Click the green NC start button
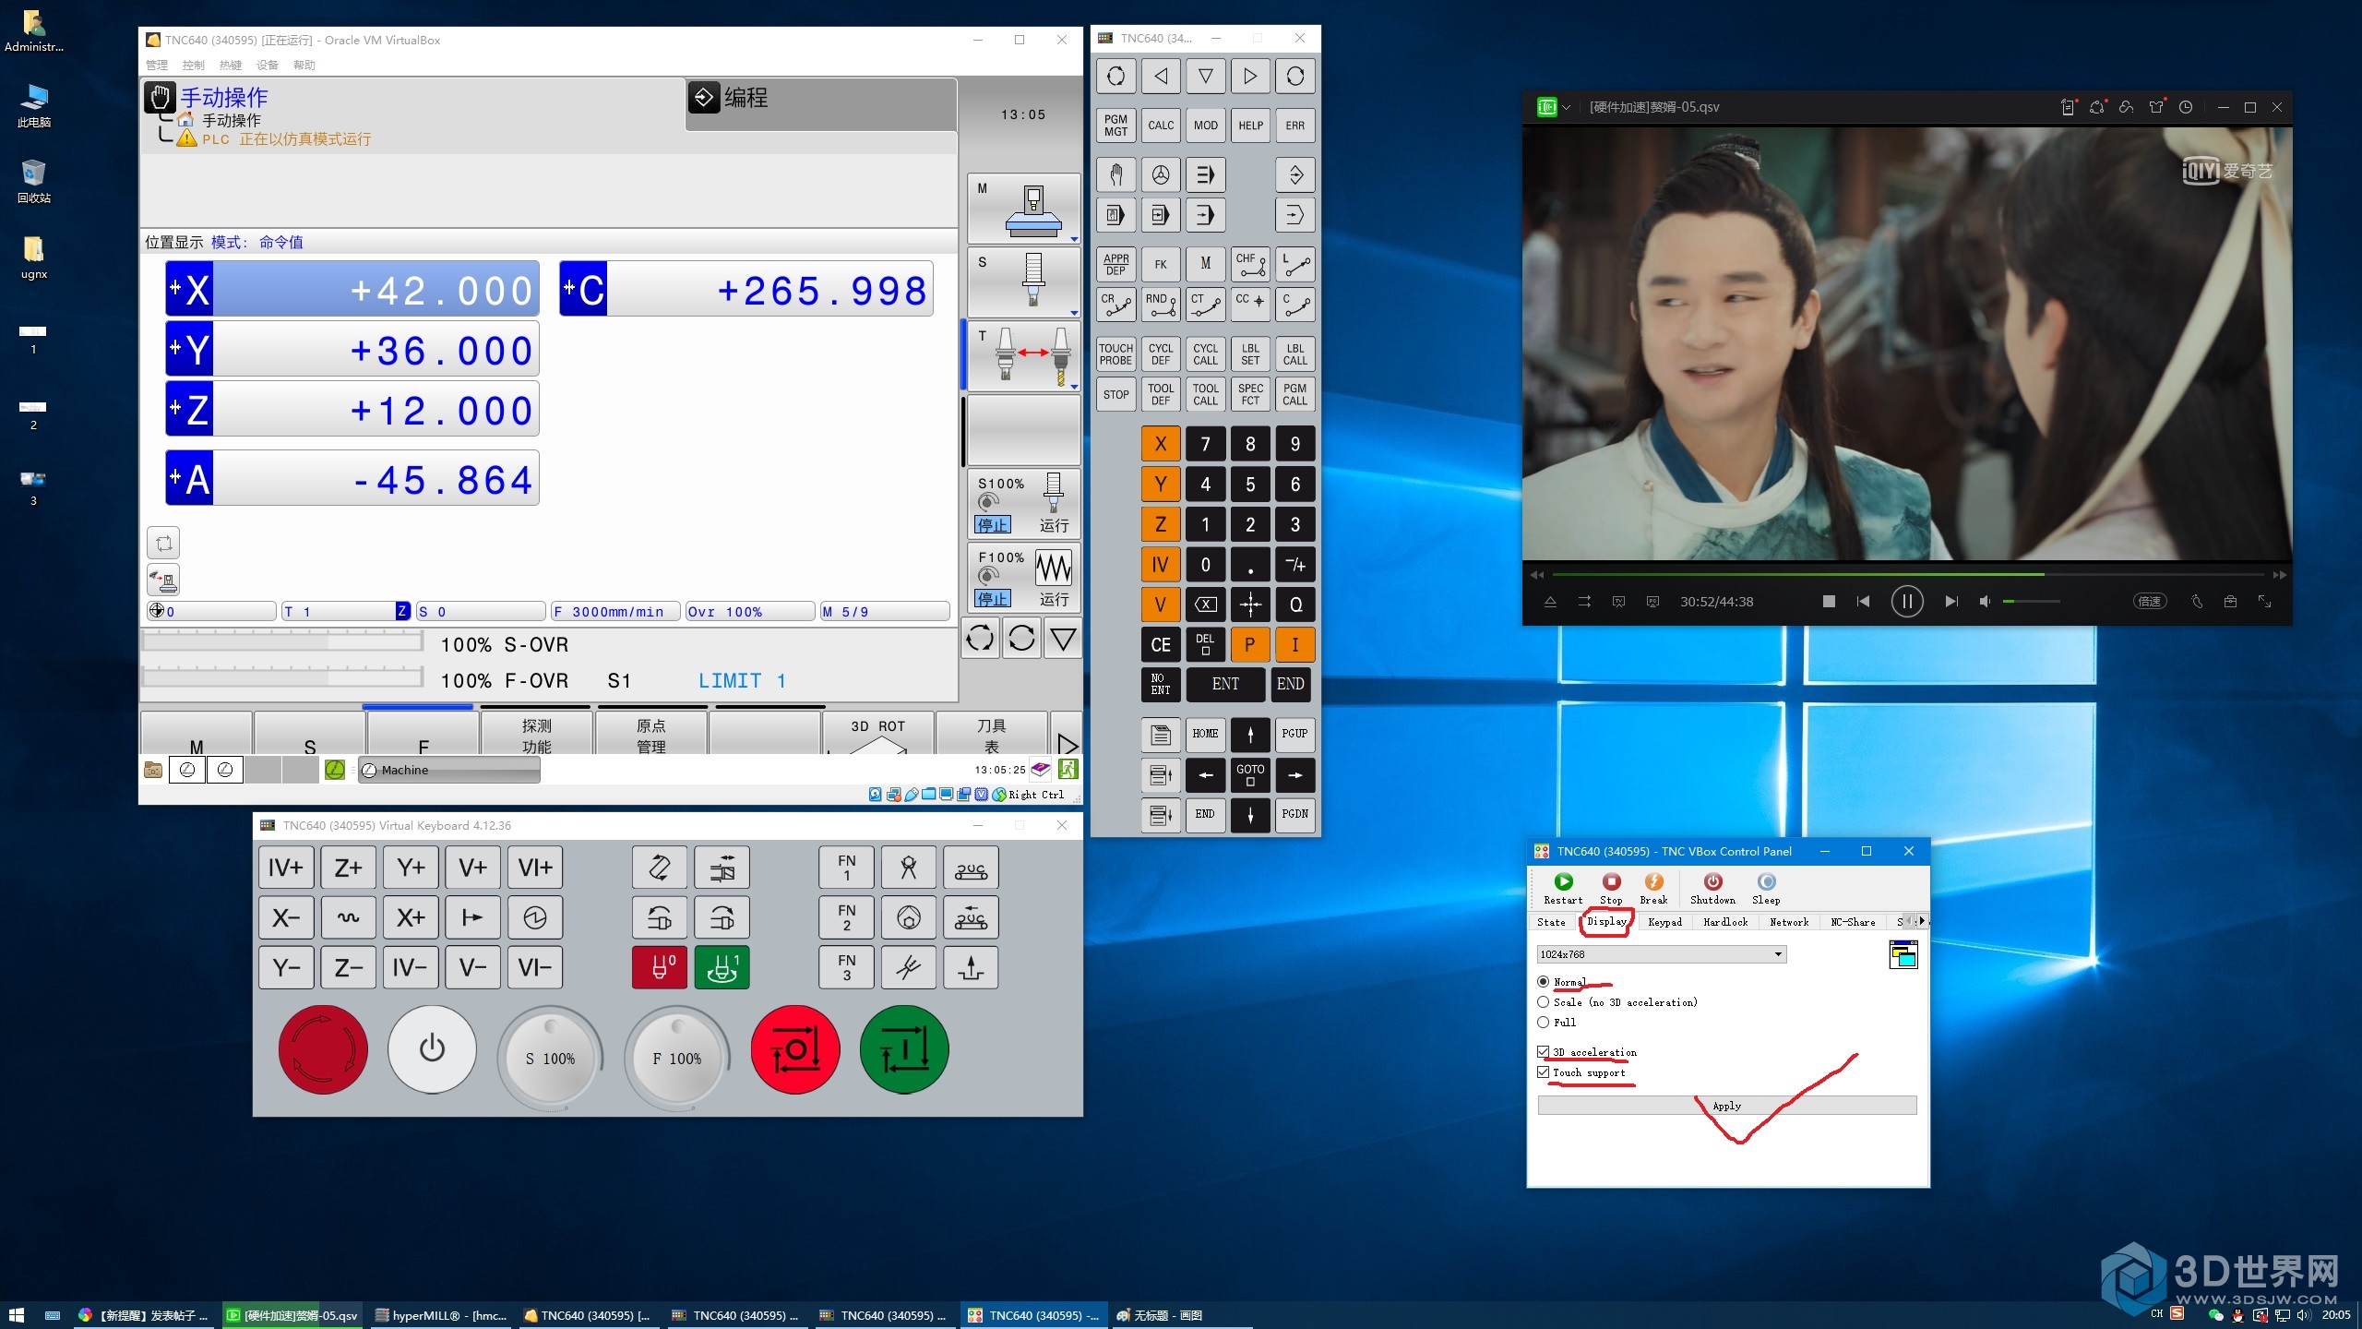Screen dimensions: 2362x1329 tap(904, 1049)
